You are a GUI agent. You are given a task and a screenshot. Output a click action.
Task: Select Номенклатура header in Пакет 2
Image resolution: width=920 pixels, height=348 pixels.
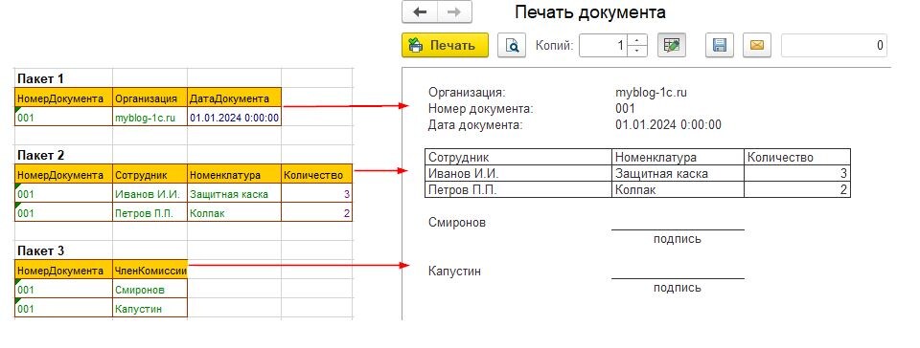pos(234,174)
